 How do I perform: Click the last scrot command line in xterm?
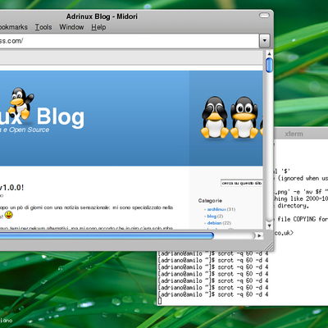213,294
